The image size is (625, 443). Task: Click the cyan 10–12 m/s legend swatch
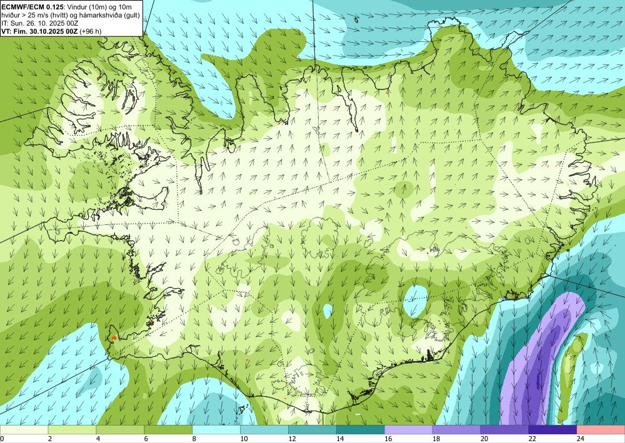coord(264,430)
